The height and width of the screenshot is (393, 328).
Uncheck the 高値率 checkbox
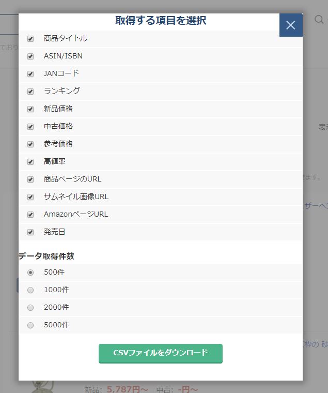coord(30,162)
